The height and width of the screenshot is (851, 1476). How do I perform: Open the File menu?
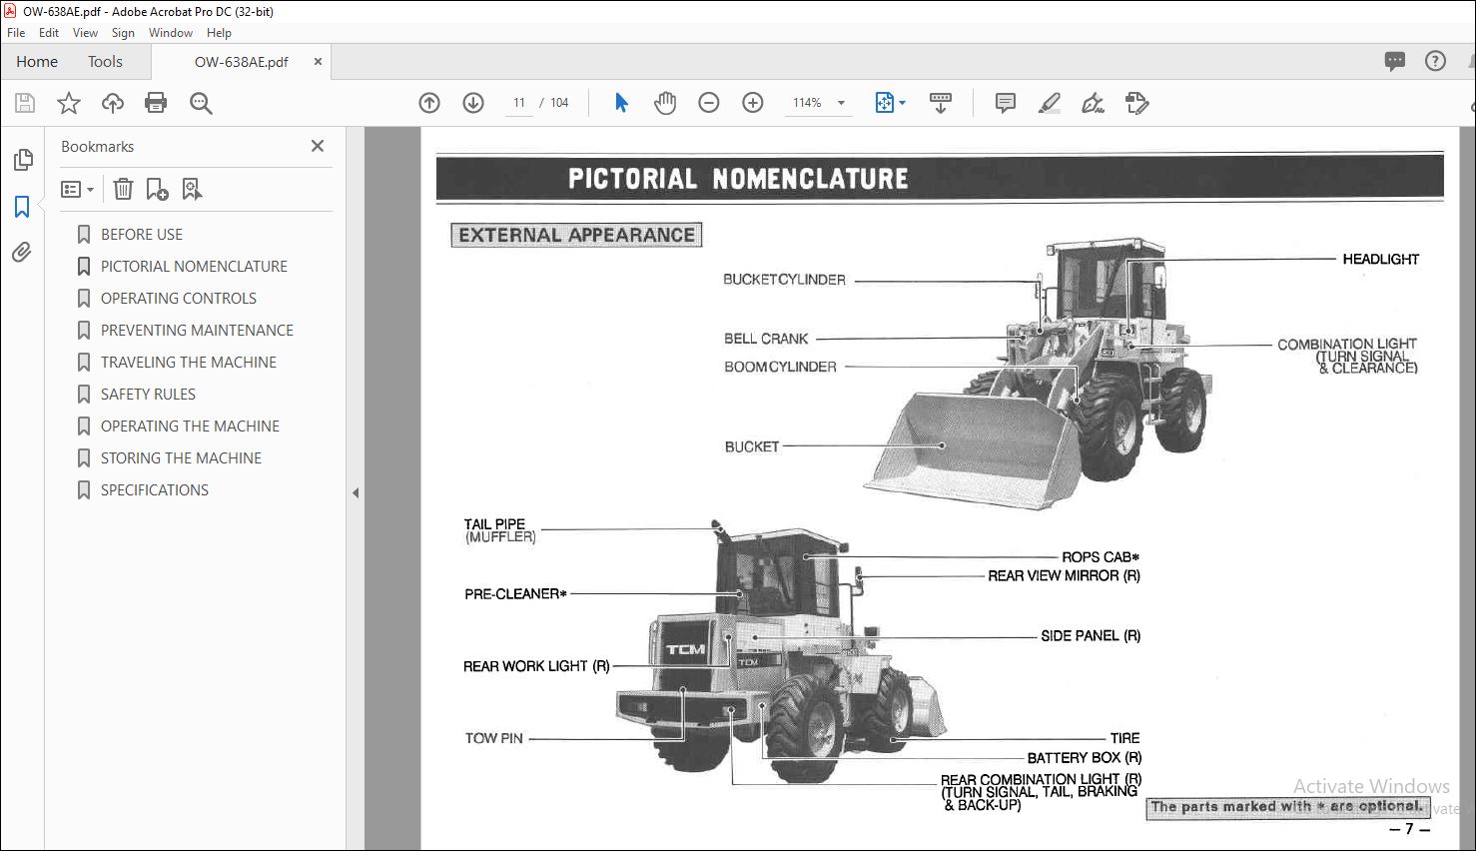coord(16,32)
